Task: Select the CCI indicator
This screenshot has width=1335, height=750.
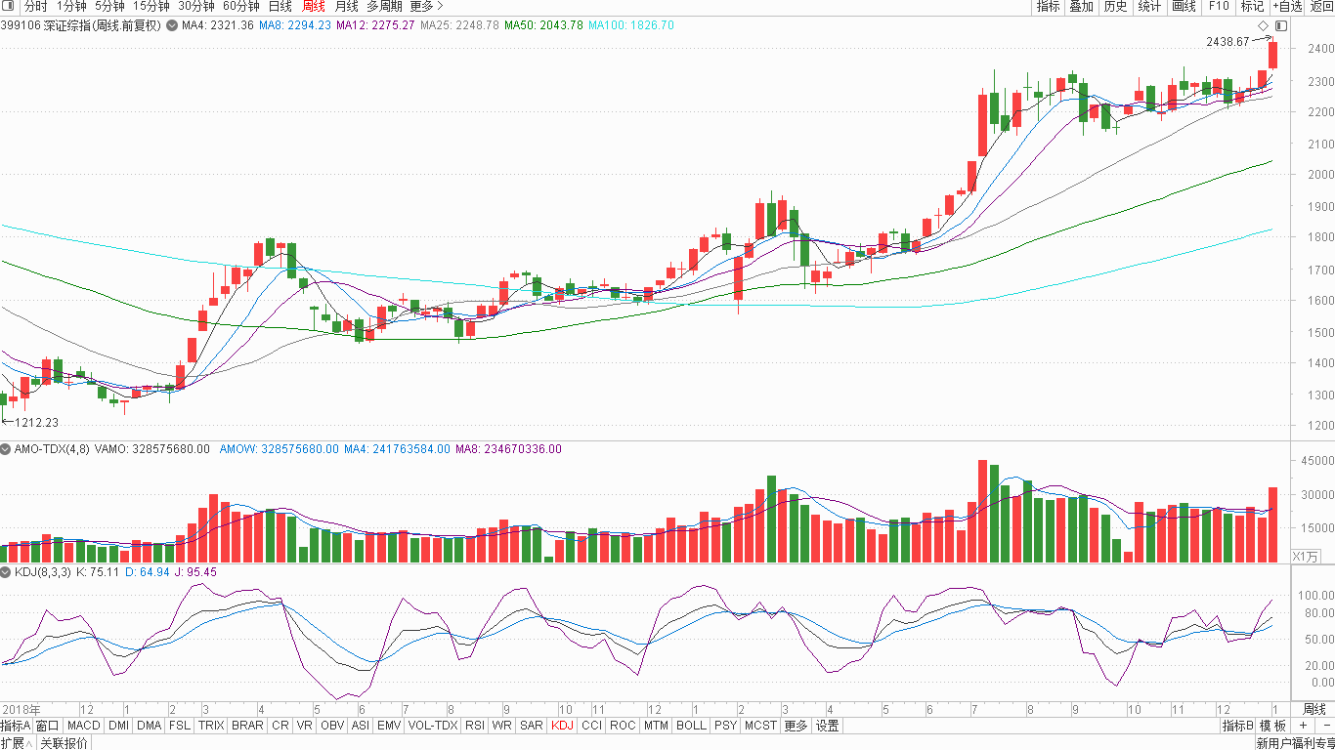Action: point(591,726)
